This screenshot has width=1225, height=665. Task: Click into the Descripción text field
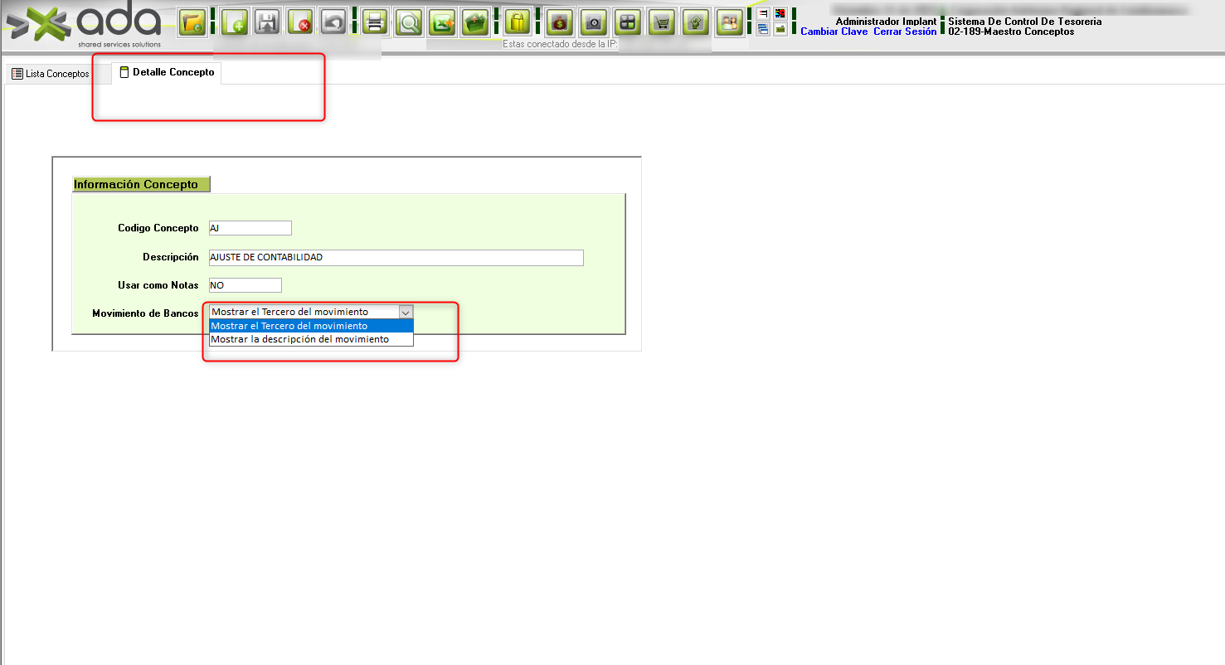coord(396,258)
